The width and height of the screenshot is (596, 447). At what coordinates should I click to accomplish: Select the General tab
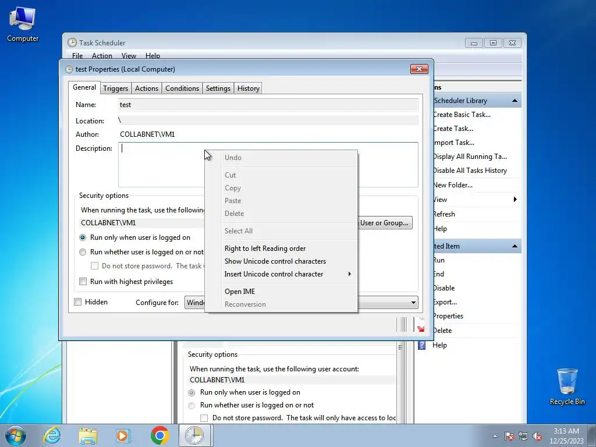(x=84, y=87)
